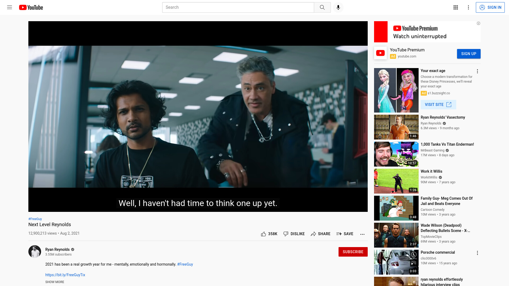Click s1.buzzsight.co advertiser link
The image size is (509, 286).
coord(439,93)
